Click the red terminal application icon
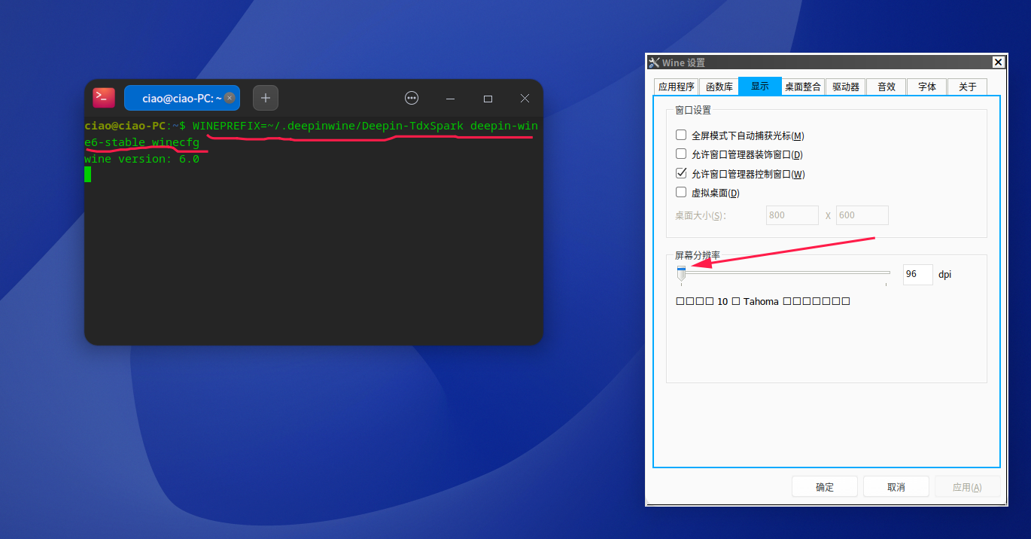 [x=103, y=97]
